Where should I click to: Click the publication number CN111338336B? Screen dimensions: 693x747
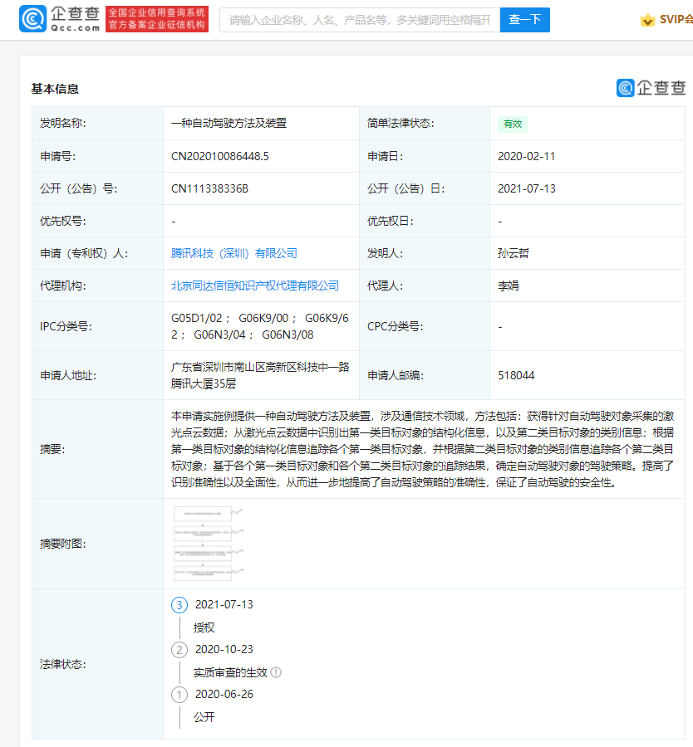[x=209, y=188]
